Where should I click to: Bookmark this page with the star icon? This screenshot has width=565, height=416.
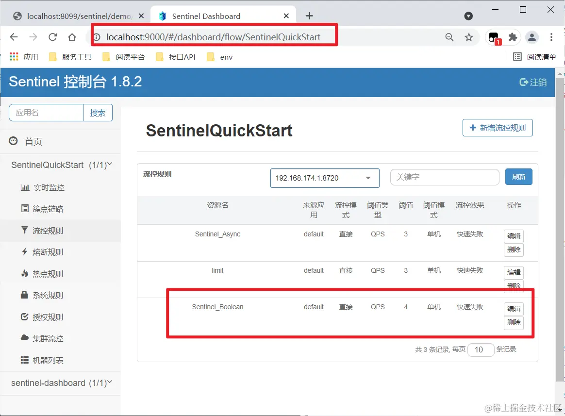(469, 37)
